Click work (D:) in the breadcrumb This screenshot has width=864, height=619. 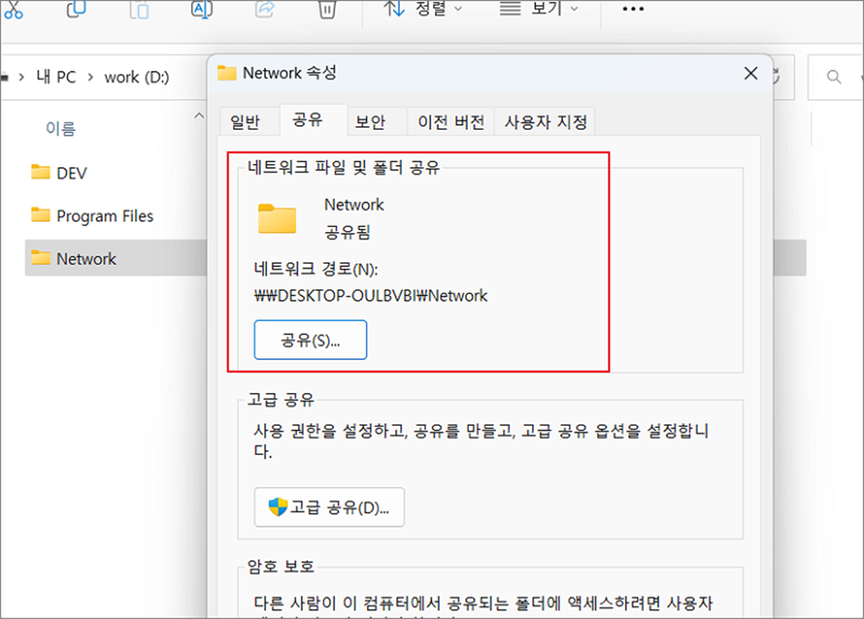136,77
